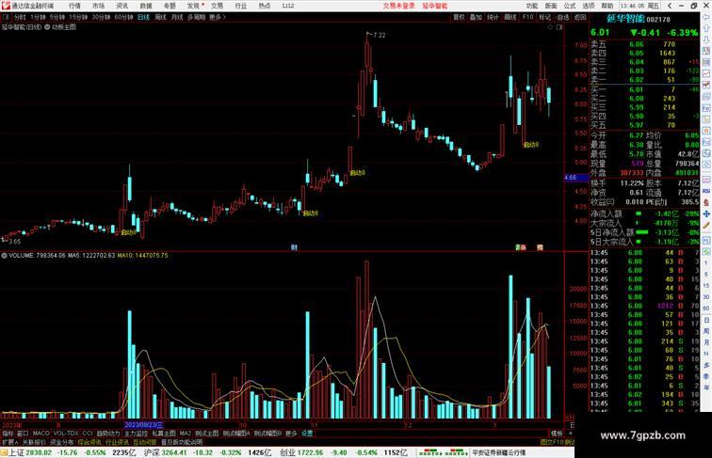Switch to 1分钟 chart period
The width and height of the screenshot is (712, 458).
coord(38,17)
